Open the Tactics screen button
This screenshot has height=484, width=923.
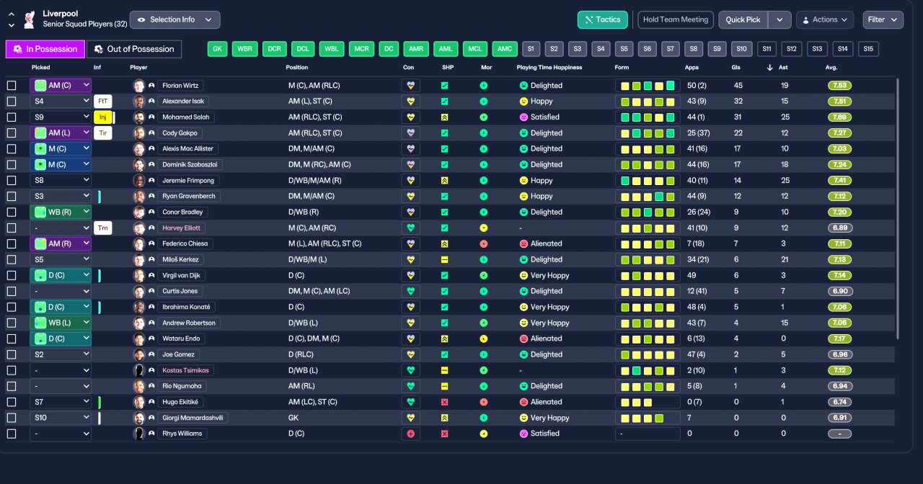[x=603, y=19]
